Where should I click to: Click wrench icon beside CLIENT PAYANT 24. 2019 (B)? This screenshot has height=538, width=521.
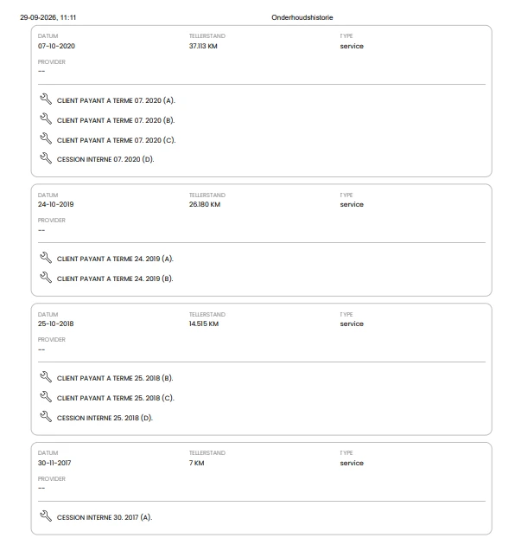pos(46,278)
